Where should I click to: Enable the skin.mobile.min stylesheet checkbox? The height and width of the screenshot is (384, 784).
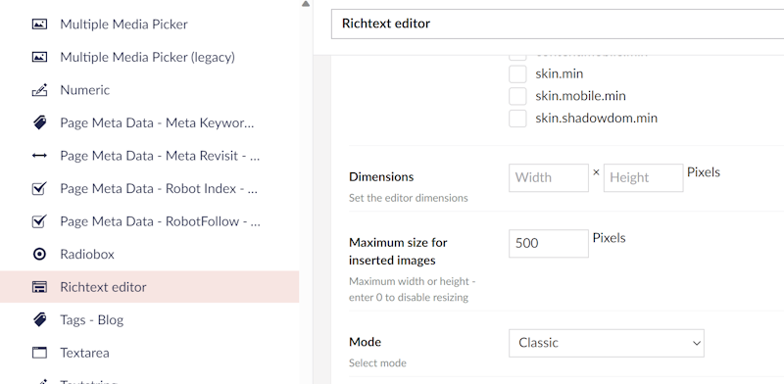point(517,96)
